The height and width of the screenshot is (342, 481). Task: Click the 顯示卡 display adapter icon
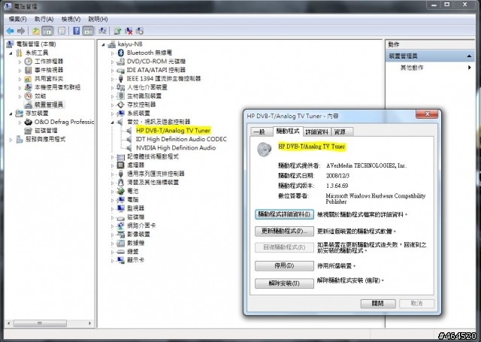[121, 260]
